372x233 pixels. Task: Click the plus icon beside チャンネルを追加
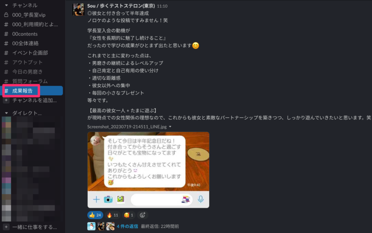click(x=6, y=100)
